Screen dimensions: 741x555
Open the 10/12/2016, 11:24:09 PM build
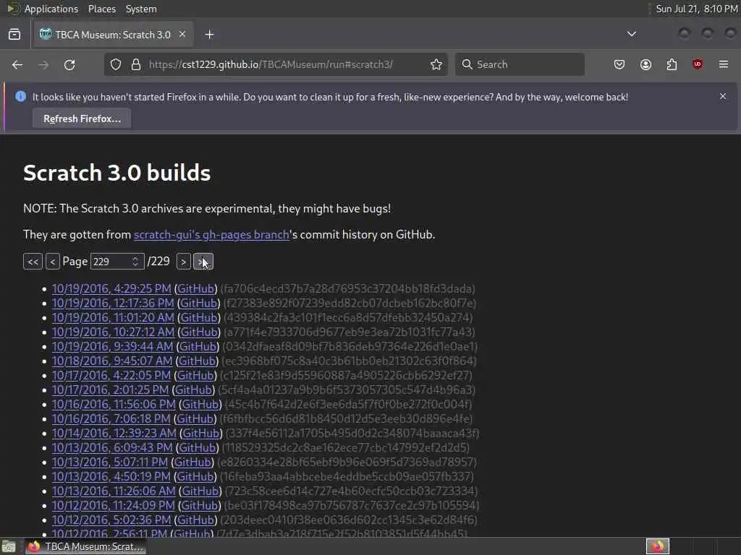click(114, 505)
